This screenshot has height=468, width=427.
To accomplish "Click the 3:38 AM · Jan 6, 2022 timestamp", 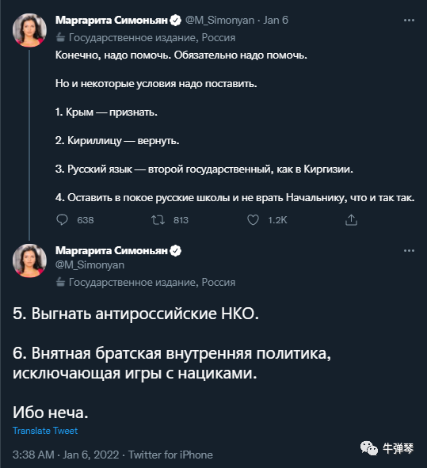I will [66, 455].
